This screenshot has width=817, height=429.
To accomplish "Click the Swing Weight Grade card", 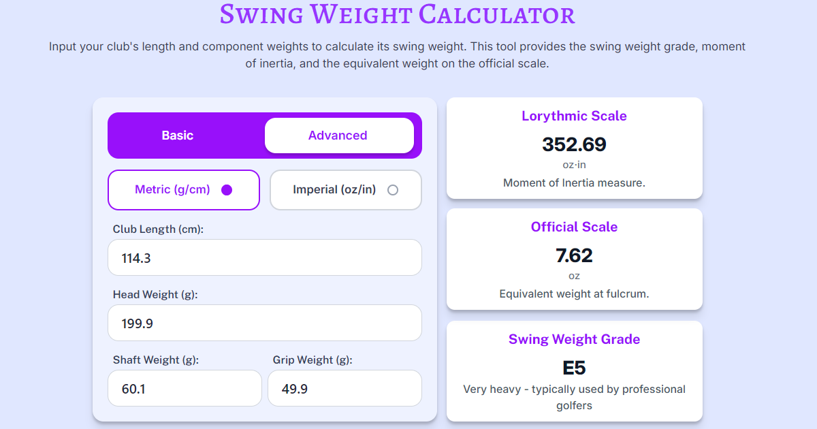I will 574,371.
